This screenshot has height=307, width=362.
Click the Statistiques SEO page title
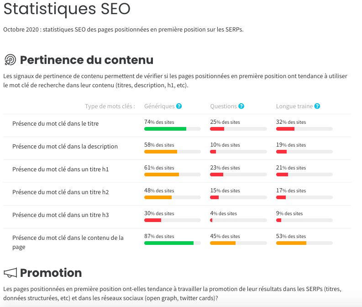click(67, 9)
